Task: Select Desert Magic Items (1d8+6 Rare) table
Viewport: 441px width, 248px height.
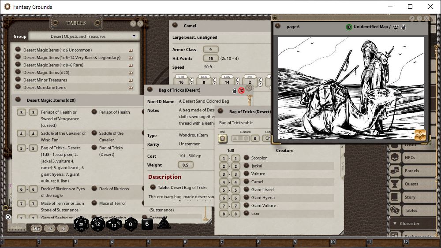Action: click(53, 65)
